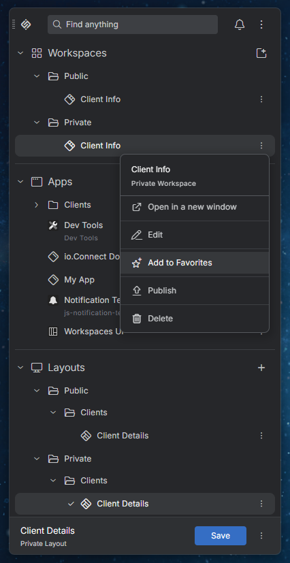The height and width of the screenshot is (563, 290).
Task: Click the Clients app folder icon
Action: coord(53,205)
